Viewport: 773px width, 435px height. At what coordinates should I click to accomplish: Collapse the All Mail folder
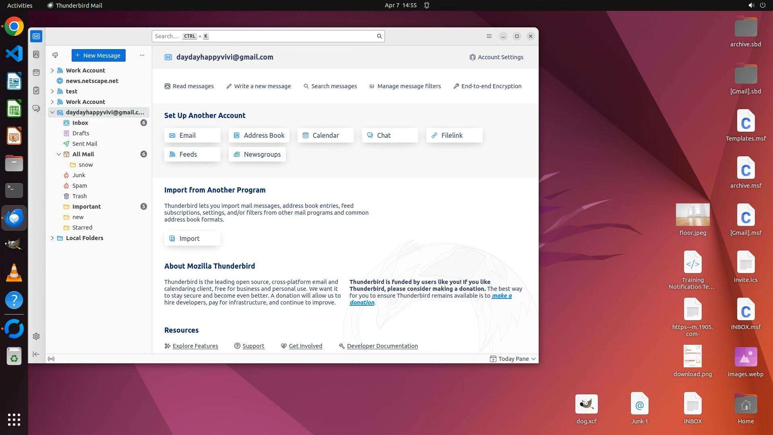tap(59, 154)
